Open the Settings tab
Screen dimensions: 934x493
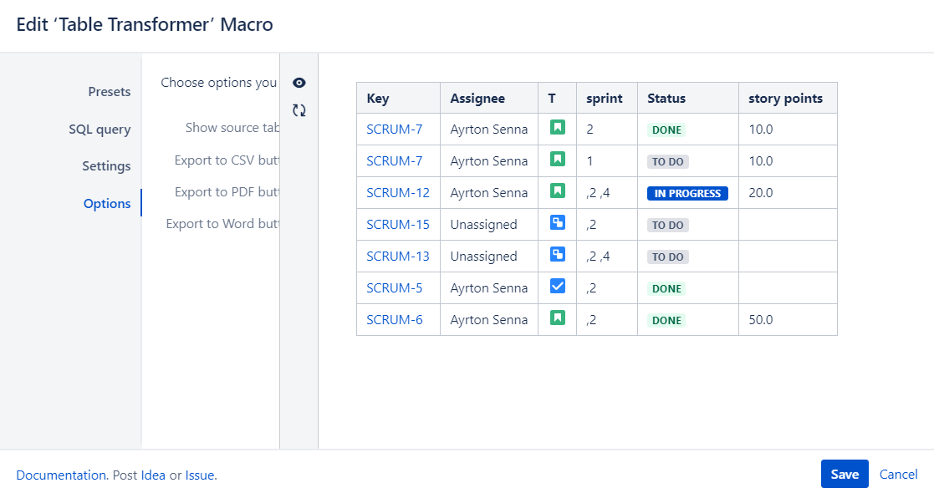(106, 166)
